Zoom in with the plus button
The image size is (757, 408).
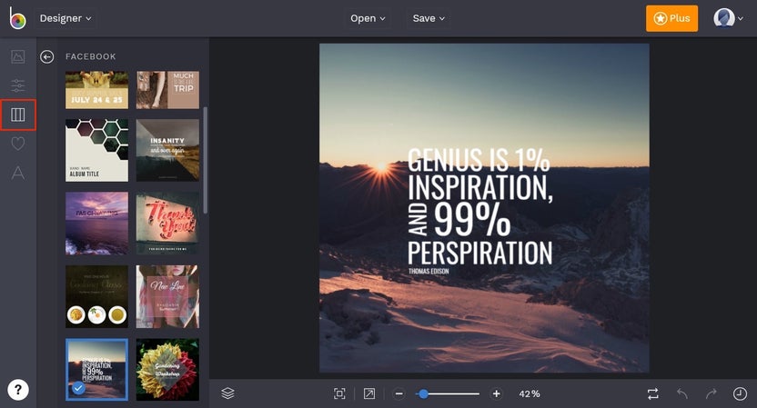point(496,393)
